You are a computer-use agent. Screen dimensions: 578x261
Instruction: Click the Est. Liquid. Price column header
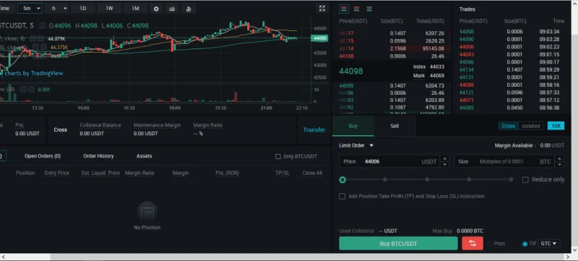pos(100,173)
